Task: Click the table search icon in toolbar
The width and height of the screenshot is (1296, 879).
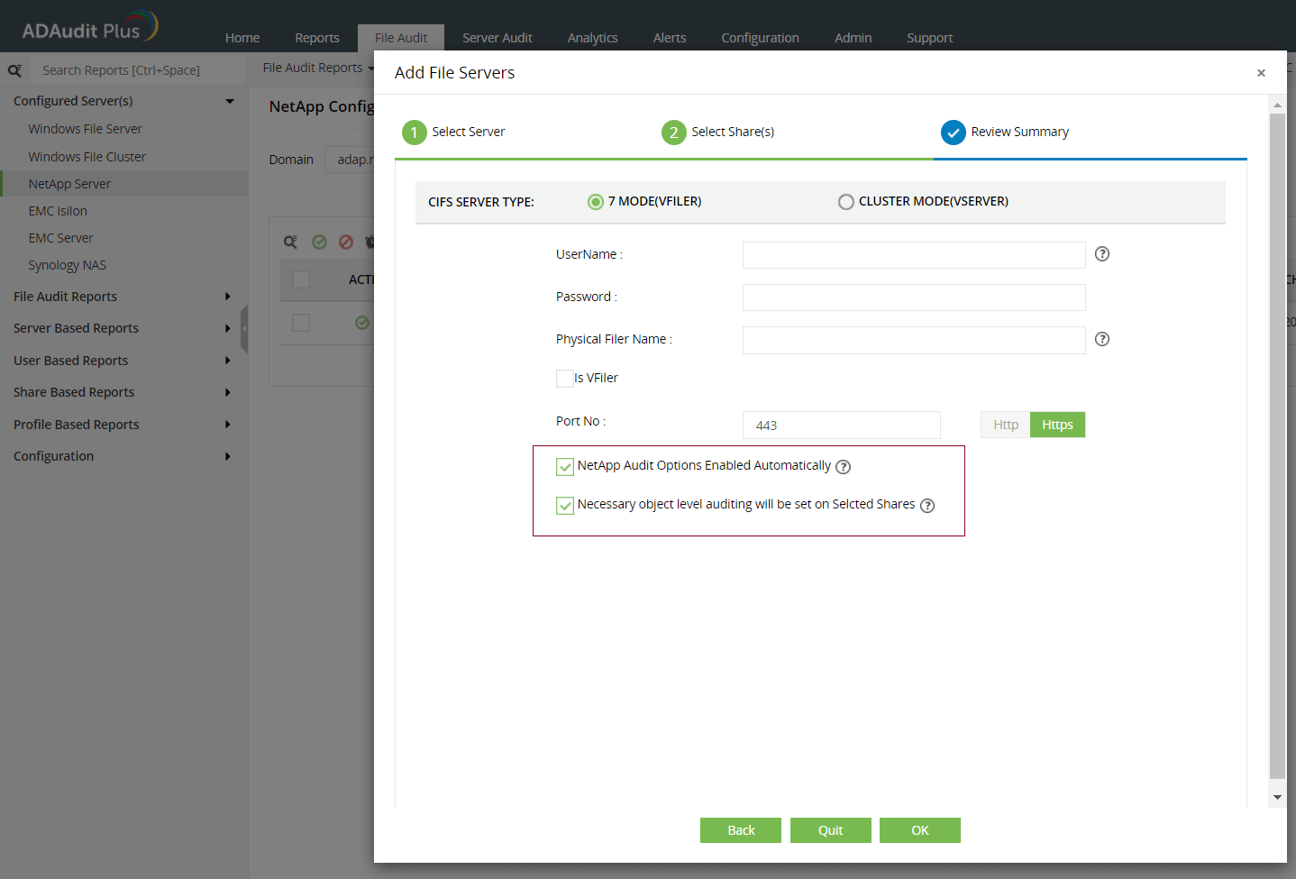Action: click(x=290, y=242)
